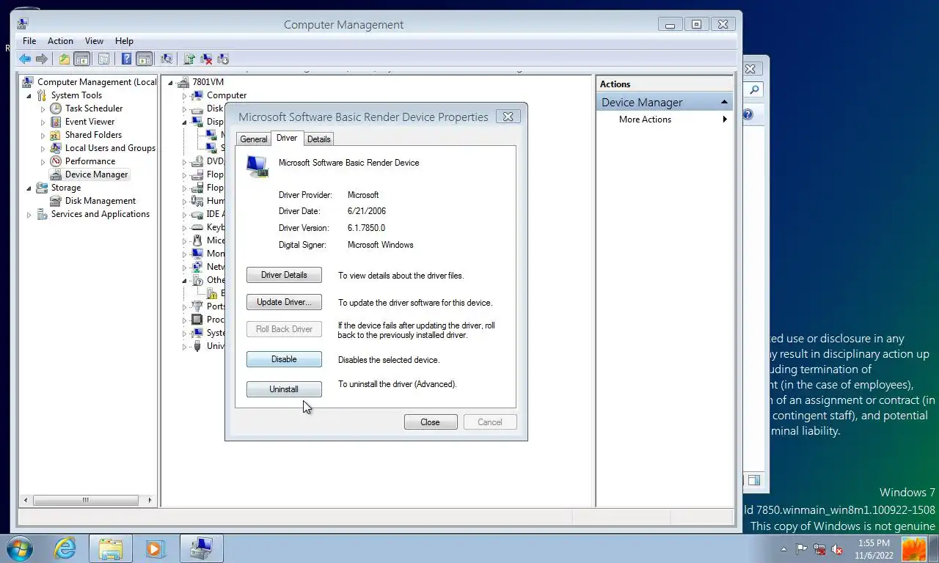The height and width of the screenshot is (563, 939).
Task: Click the network tray icon
Action: pos(819,549)
